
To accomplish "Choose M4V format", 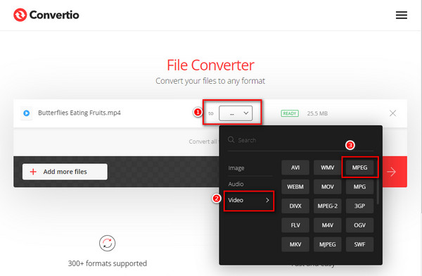I will pos(328,225).
